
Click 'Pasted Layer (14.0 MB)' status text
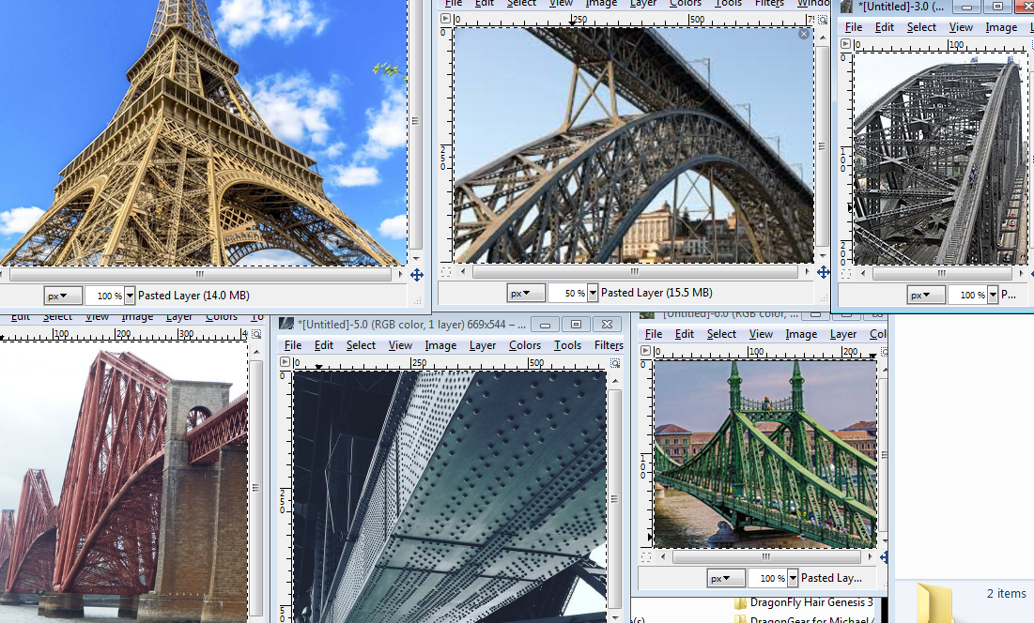pyautogui.click(x=193, y=296)
